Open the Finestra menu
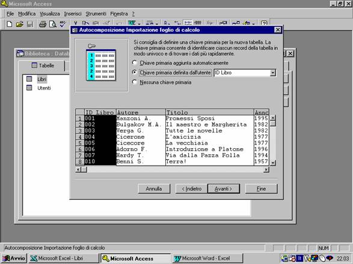This screenshot has width=353, height=264. click(119, 14)
